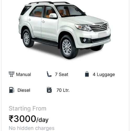This screenshot has height=131, width=131.
Task: Click the Starting From text
Action: click(x=28, y=108)
